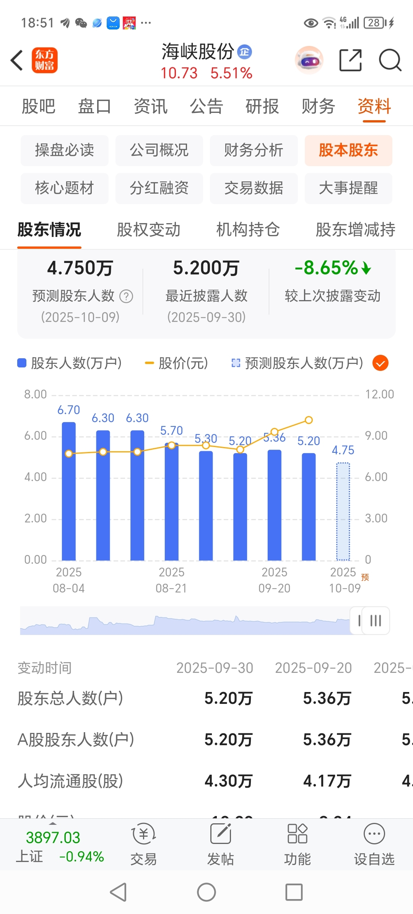
Task: Tap the 设自选 ellipsis icon
Action: coord(374,834)
